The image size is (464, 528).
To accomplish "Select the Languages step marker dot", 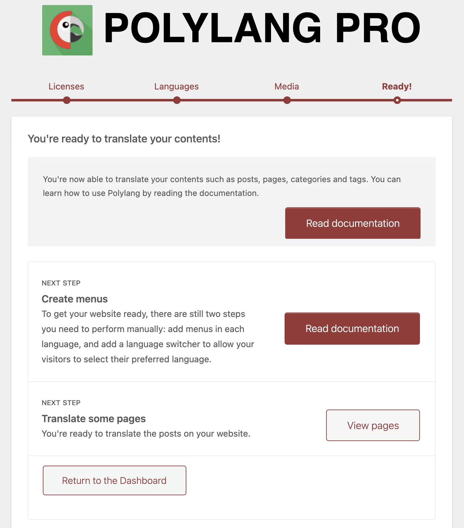I will (177, 100).
